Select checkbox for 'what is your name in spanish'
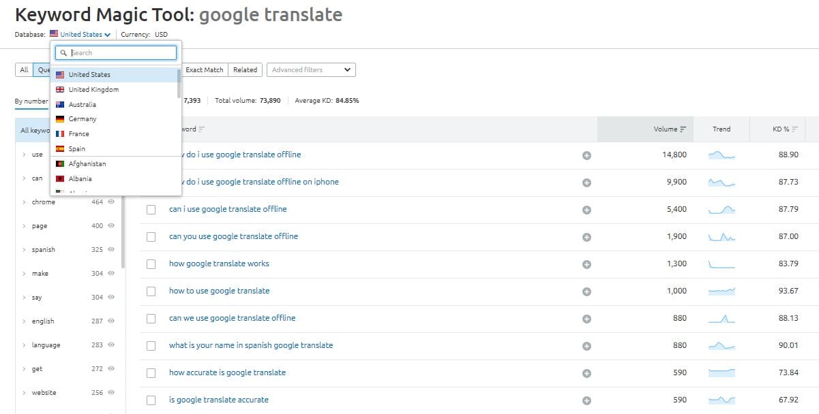This screenshot has width=819, height=414. coord(151,346)
